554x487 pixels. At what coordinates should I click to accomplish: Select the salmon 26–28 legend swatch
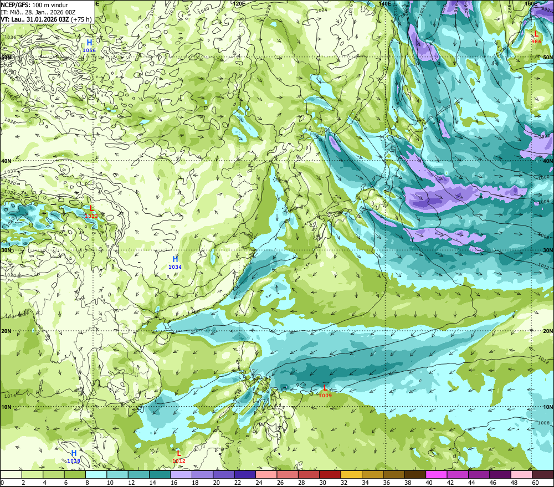click(287, 475)
